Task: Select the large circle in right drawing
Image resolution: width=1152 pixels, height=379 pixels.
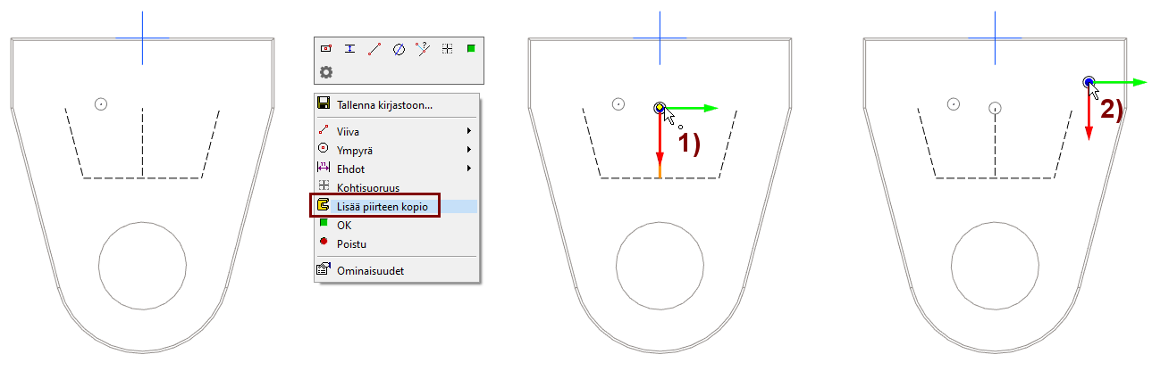Action: [996, 265]
